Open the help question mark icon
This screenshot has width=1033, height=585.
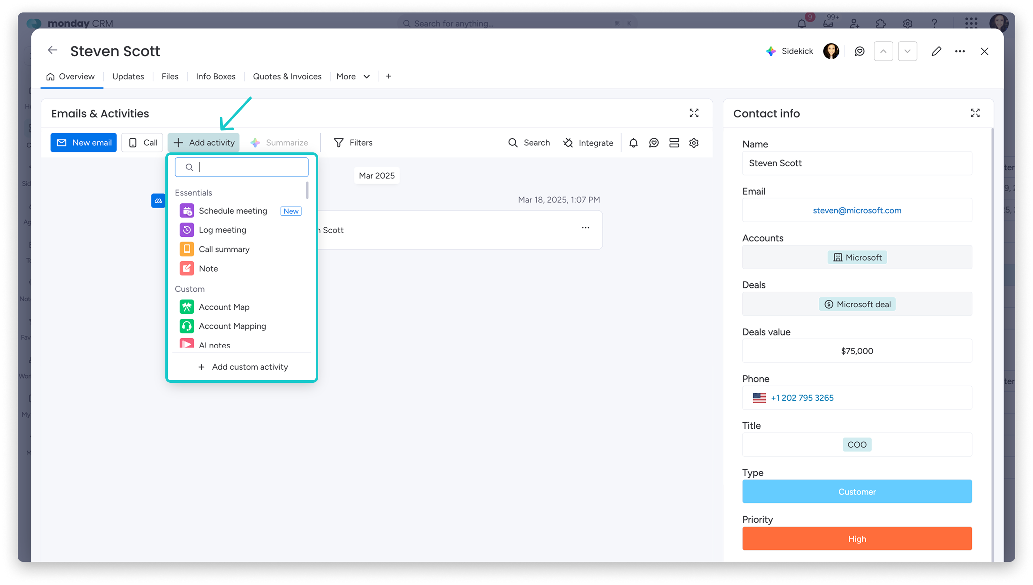tap(934, 23)
